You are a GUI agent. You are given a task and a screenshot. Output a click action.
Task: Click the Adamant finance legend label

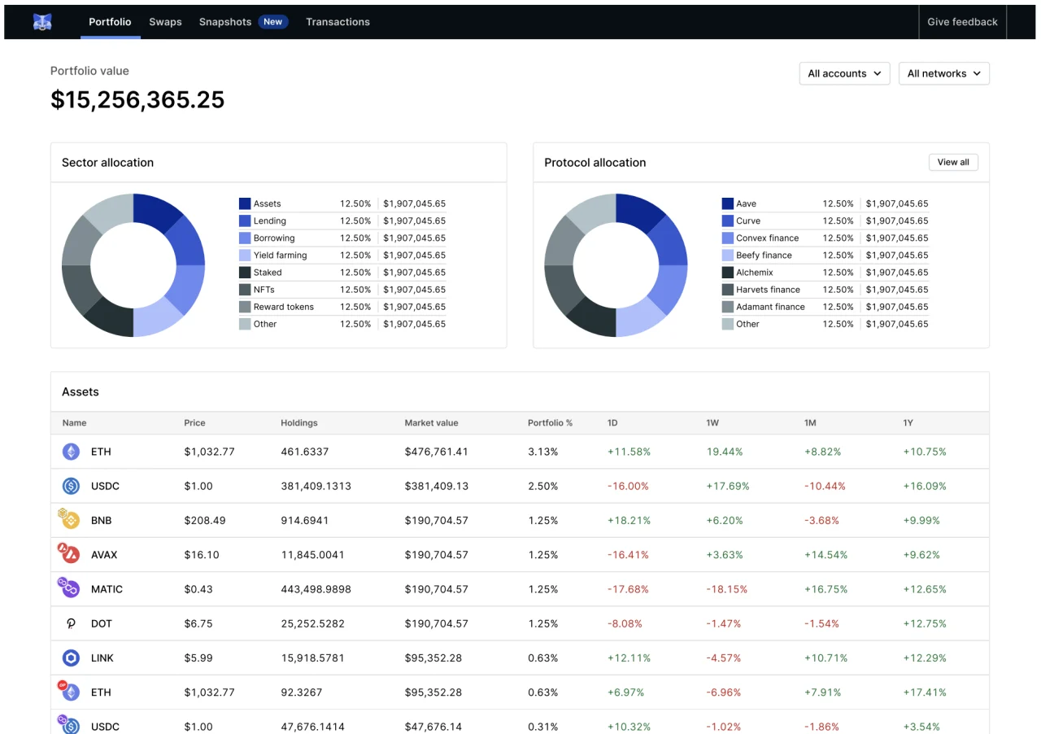click(x=770, y=307)
